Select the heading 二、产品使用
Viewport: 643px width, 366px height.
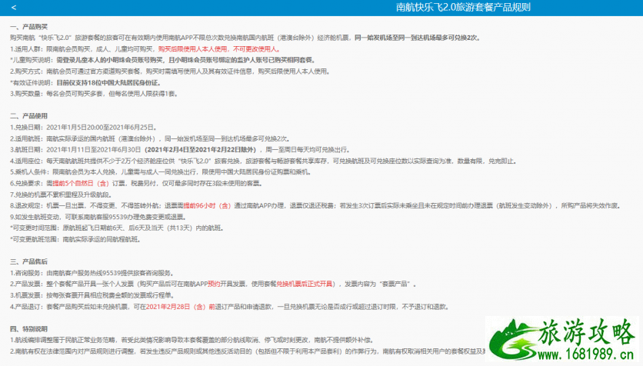point(28,116)
